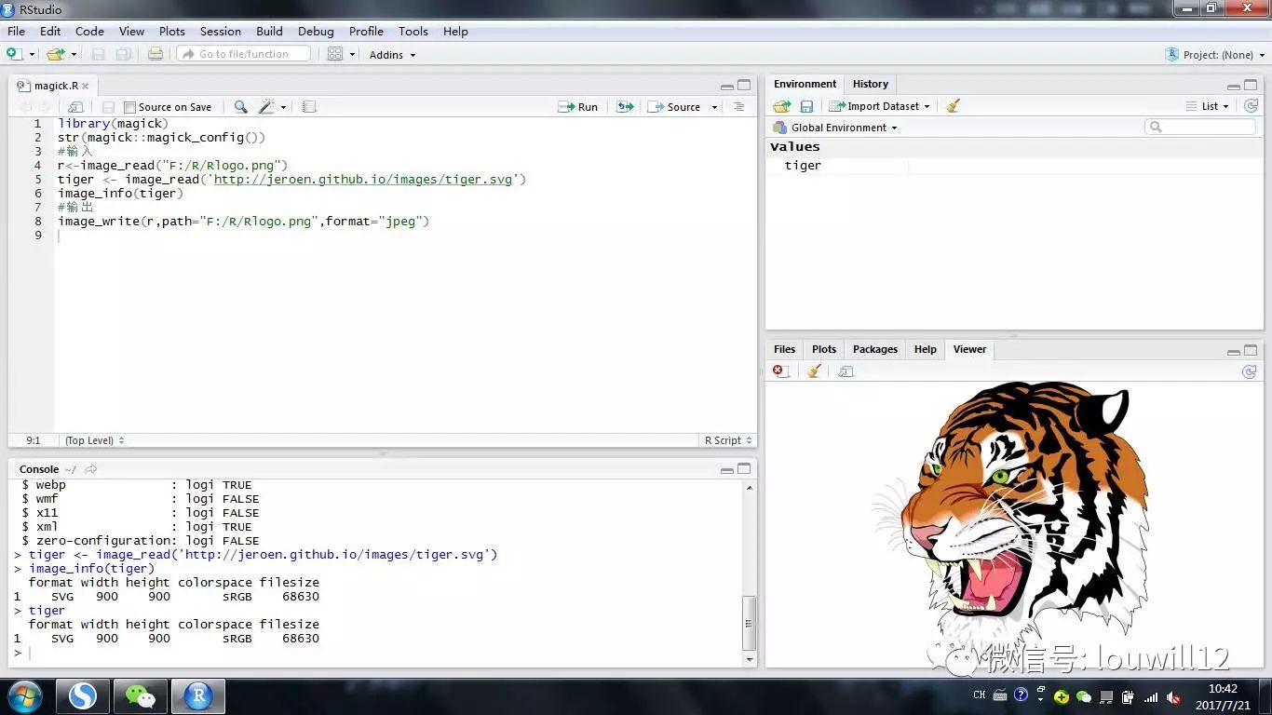Open the Session menu
This screenshot has height=715, width=1272.
pos(220,31)
